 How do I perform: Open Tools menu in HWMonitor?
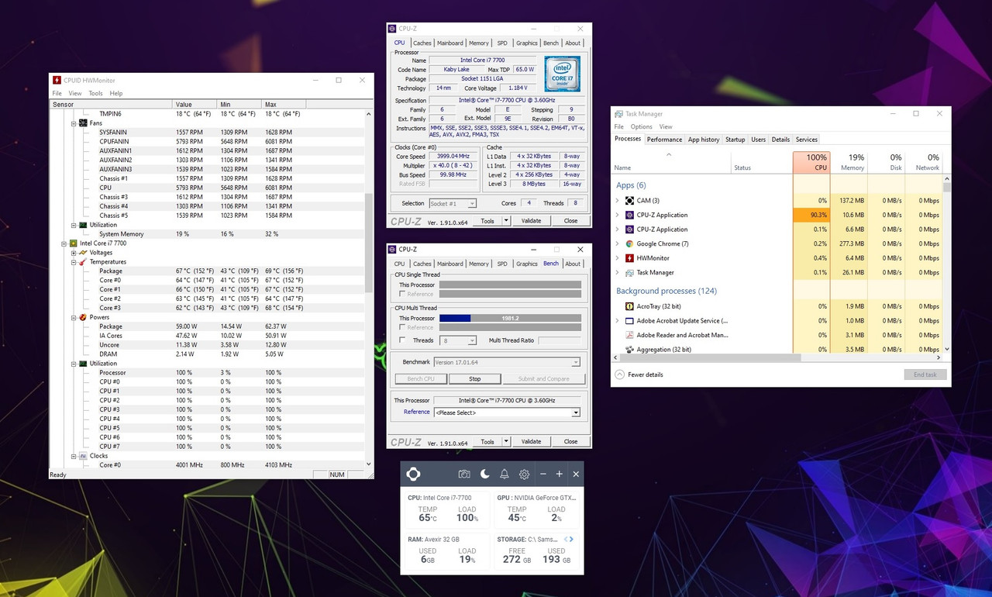[95, 93]
